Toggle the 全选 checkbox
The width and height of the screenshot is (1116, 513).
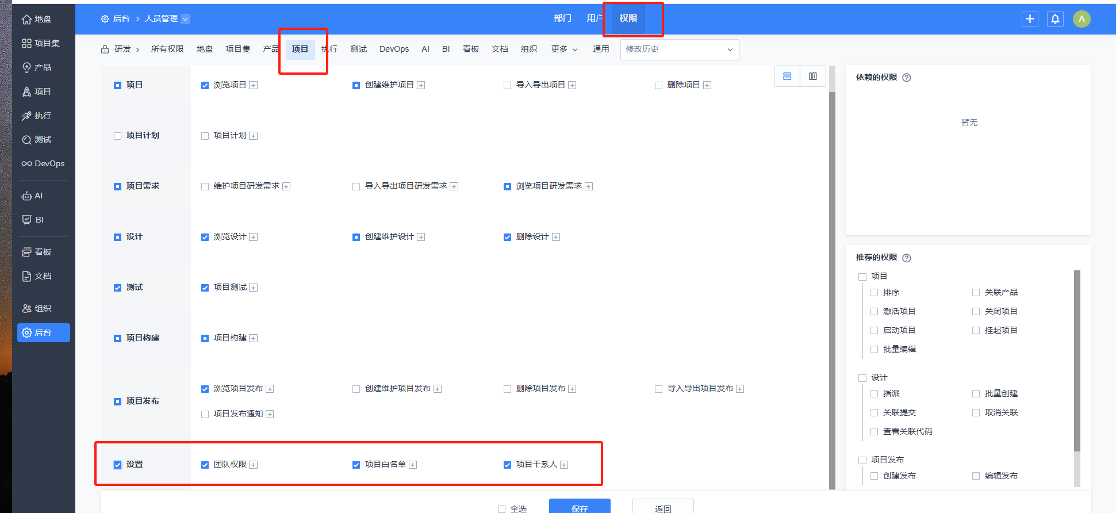click(501, 509)
